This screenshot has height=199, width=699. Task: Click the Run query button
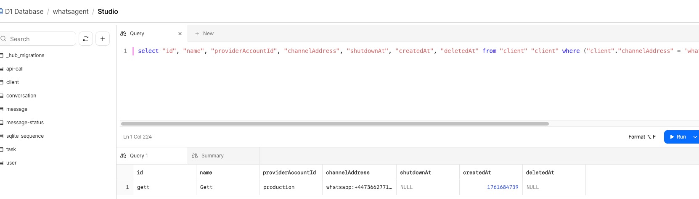pyautogui.click(x=678, y=137)
